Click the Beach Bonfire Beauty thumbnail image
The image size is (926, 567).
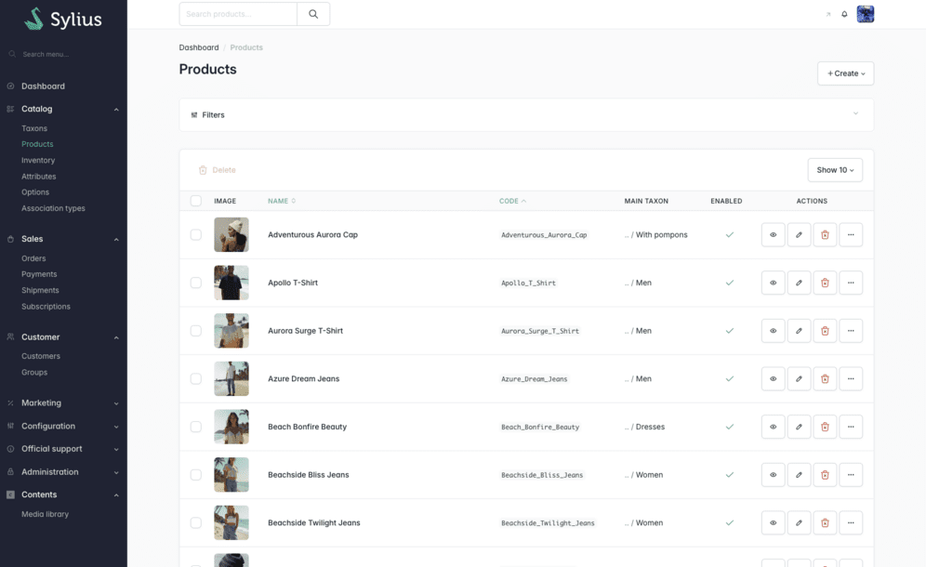coord(231,427)
